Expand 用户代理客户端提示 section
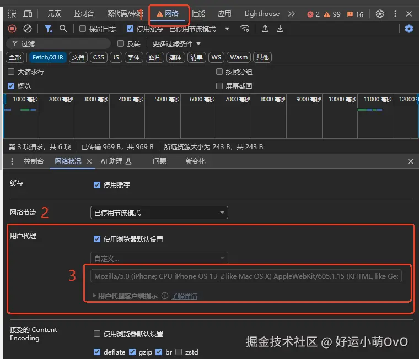This screenshot has width=419, height=359. pyautogui.click(x=125, y=296)
